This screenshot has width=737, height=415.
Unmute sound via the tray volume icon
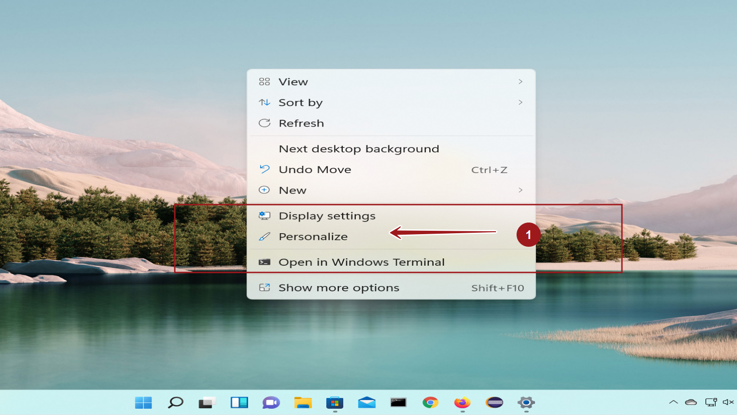[728, 402]
